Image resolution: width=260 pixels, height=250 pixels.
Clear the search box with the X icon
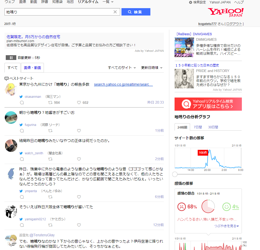(115, 12)
